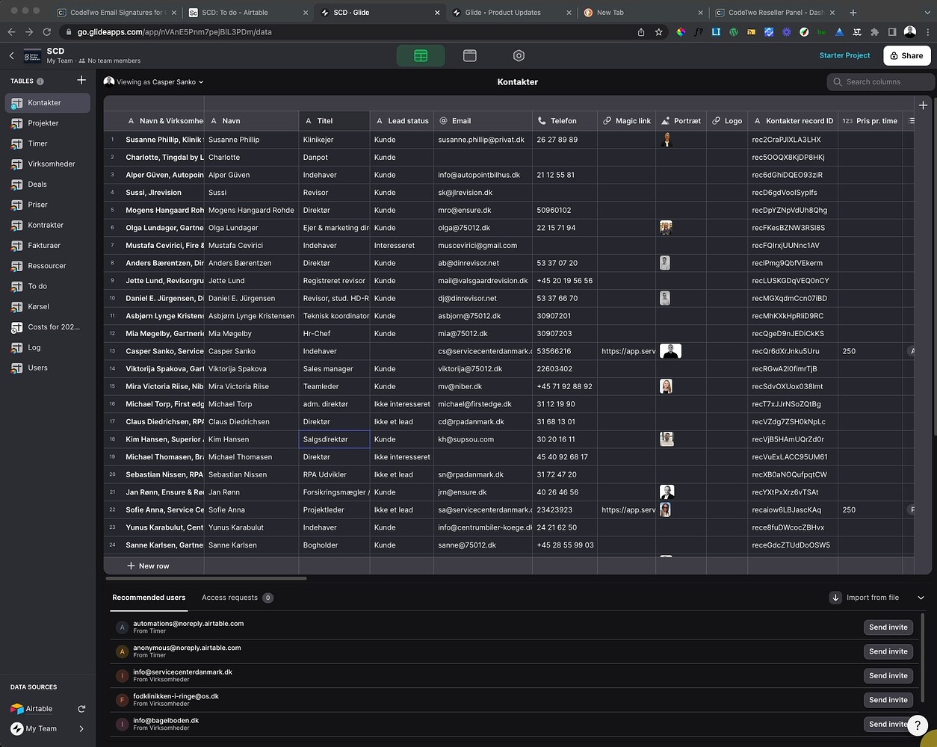Add a new column with the plus icon
The image size is (937, 747).
pos(923,105)
